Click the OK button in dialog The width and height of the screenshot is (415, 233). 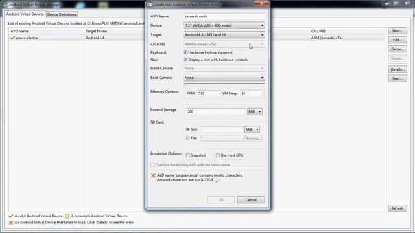coord(221,200)
